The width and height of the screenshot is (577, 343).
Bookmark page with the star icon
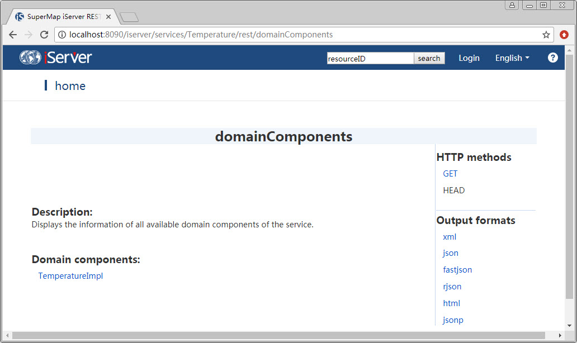pos(546,35)
